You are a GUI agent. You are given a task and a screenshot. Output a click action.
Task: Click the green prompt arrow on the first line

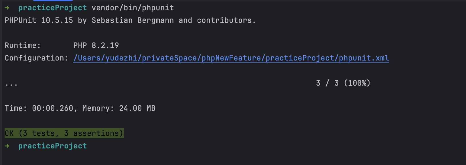[7, 8]
